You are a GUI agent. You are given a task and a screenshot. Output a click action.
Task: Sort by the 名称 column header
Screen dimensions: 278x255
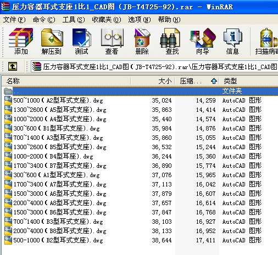pos(66,81)
